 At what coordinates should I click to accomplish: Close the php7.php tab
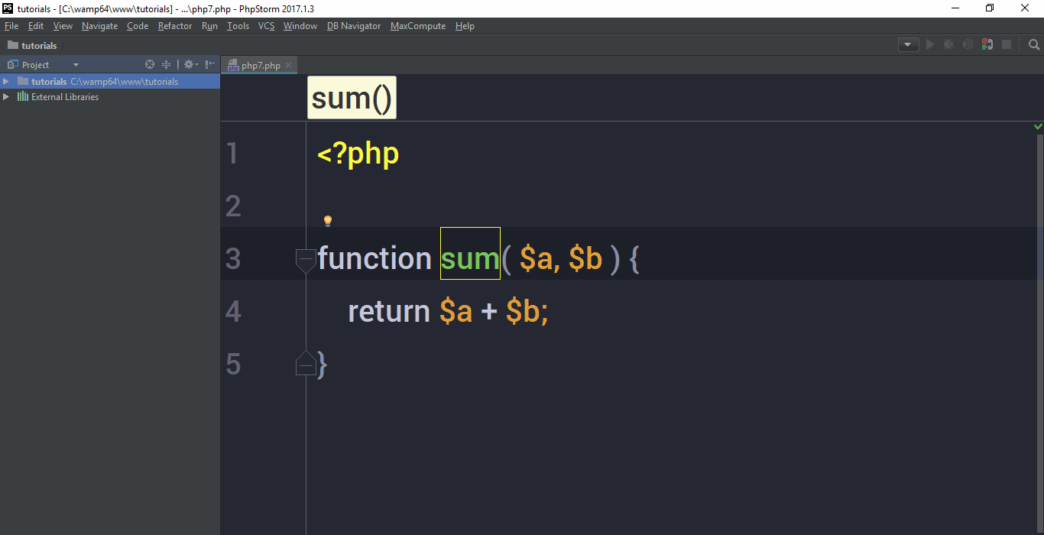click(x=288, y=66)
